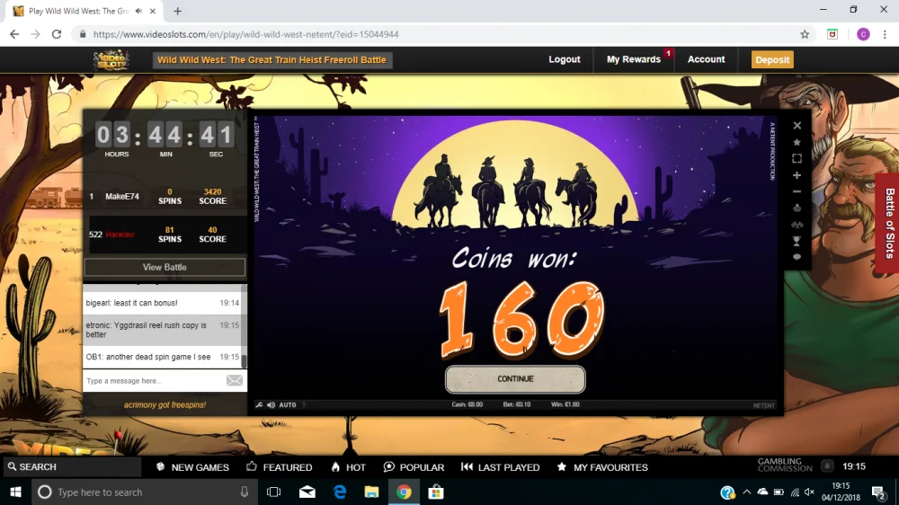Focus the 'Type a message here' chat field
Screen dimensions: 899x505
(x=154, y=381)
